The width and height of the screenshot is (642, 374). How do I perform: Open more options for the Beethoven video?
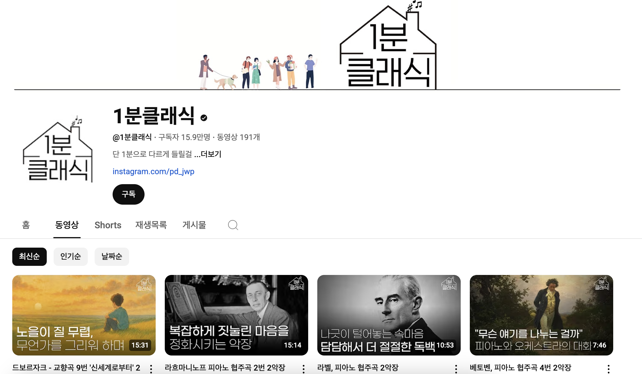click(609, 369)
